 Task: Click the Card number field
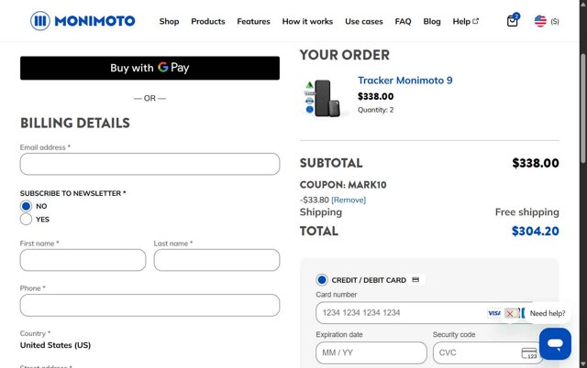click(x=429, y=313)
